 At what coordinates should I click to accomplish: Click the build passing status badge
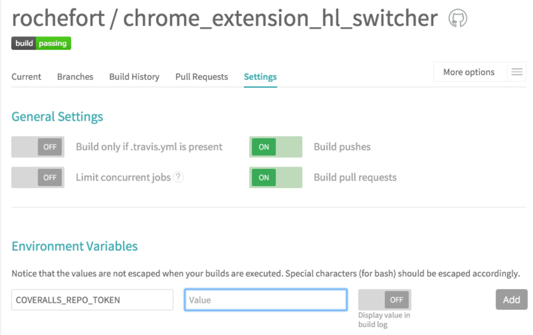coord(41,43)
